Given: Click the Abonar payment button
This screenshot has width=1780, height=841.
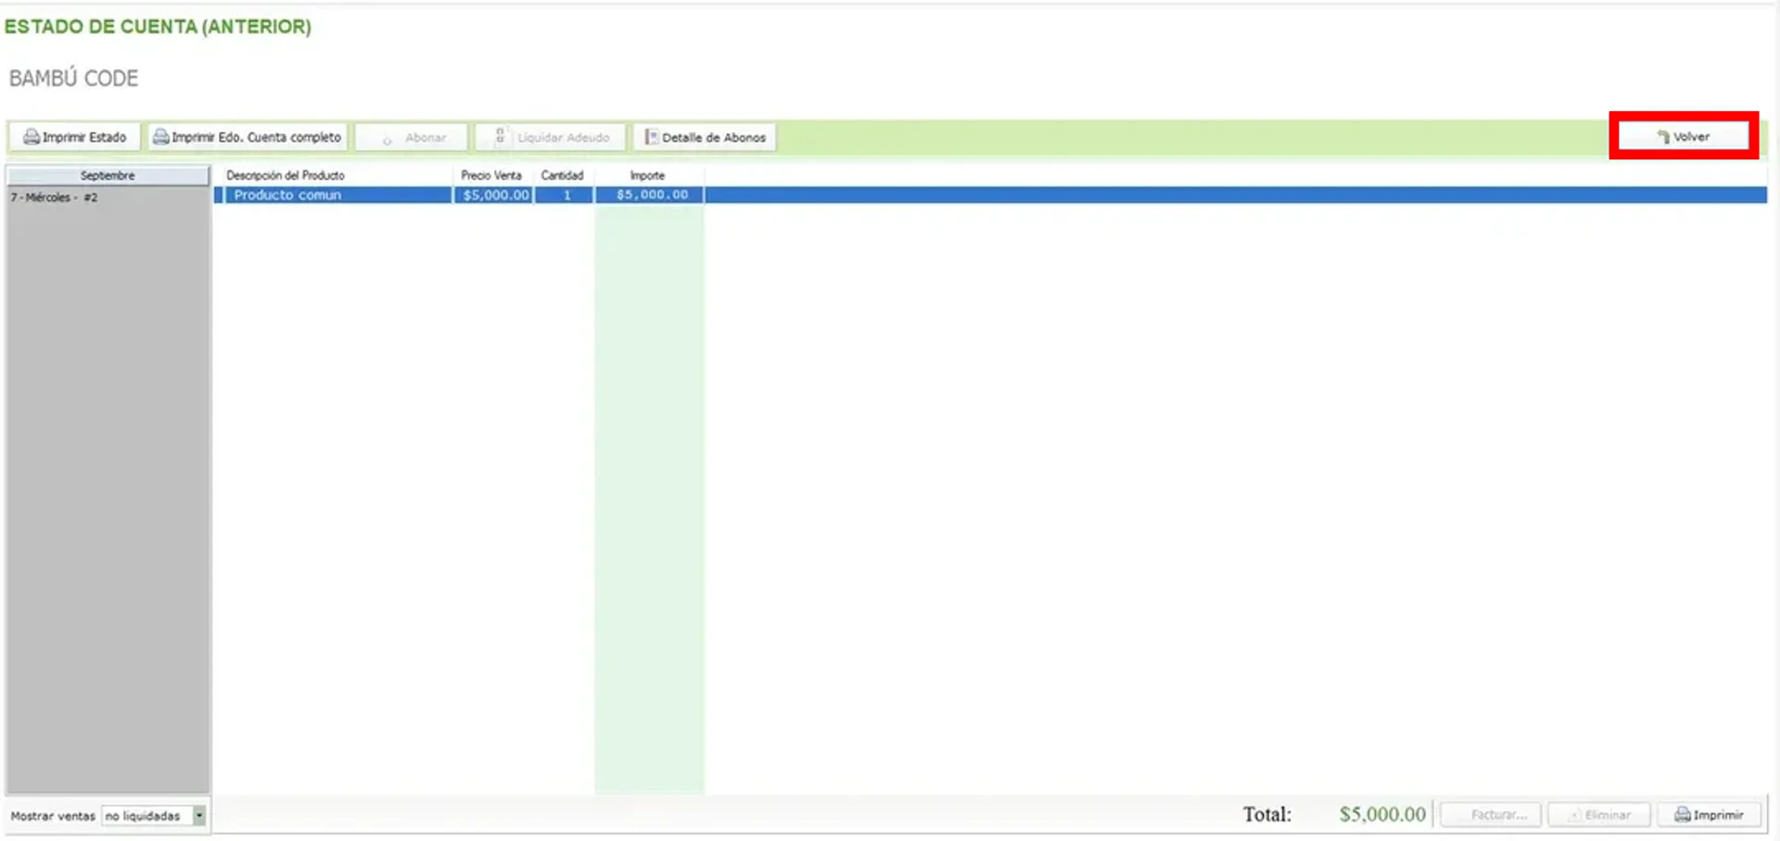Looking at the screenshot, I should click(x=412, y=137).
